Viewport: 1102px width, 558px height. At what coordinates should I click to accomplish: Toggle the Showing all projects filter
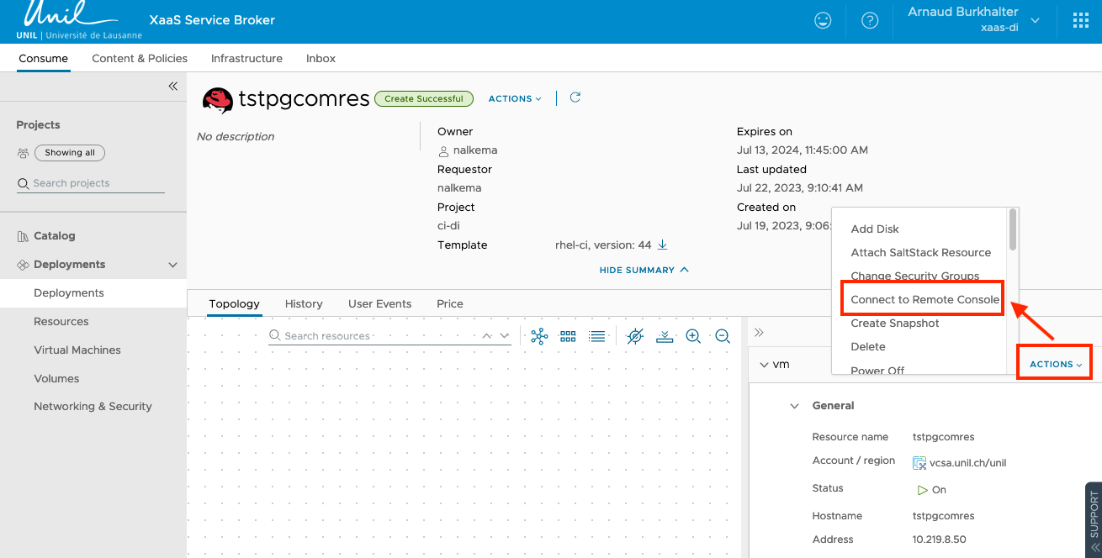(x=70, y=153)
